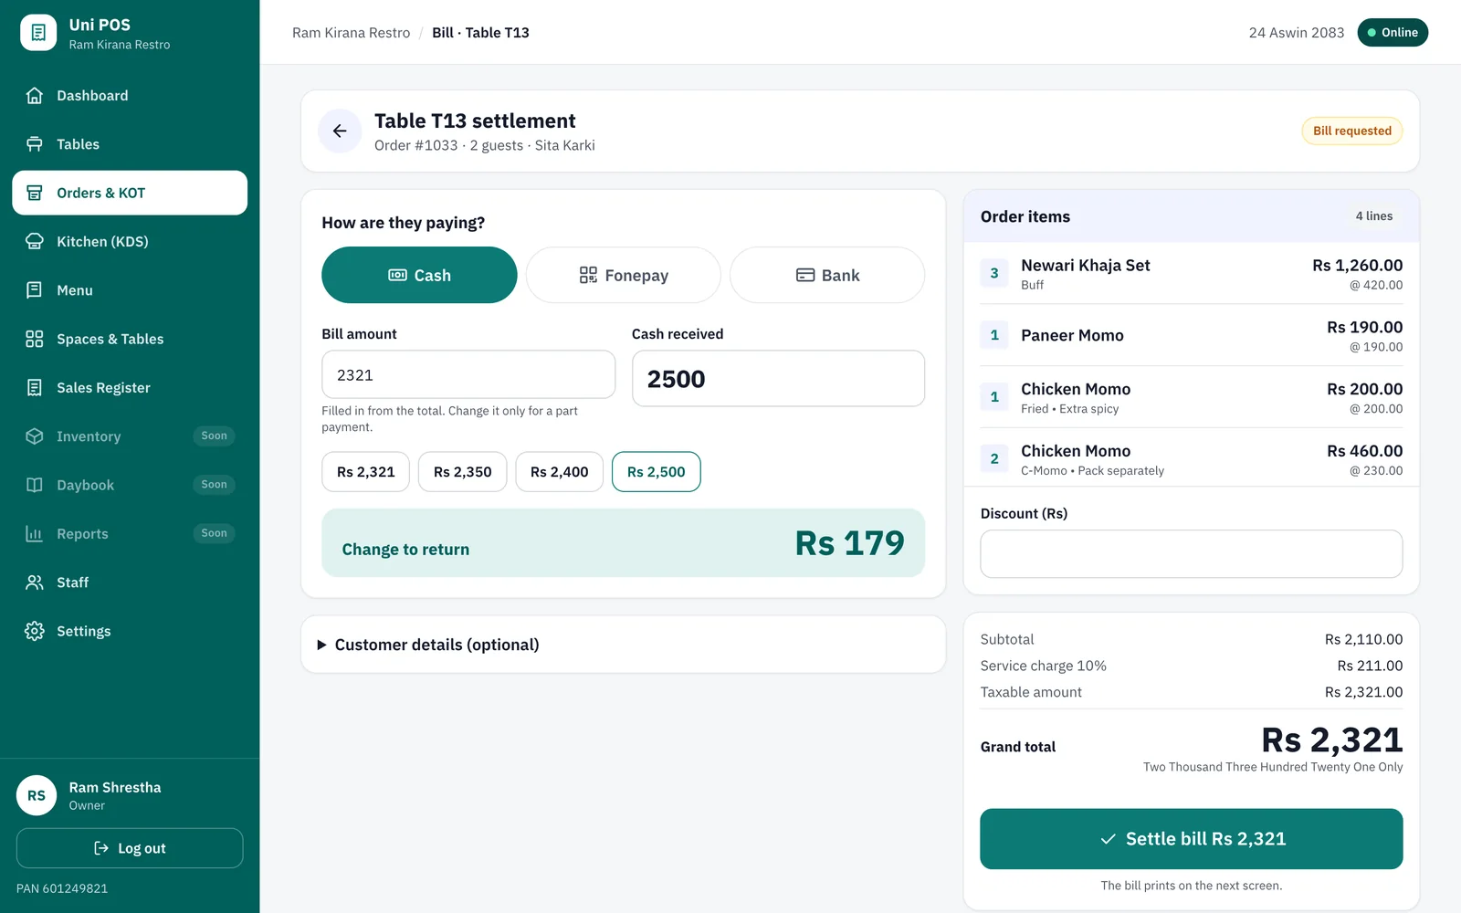The width and height of the screenshot is (1461, 913).
Task: Click the Ram Kirana Restro breadcrumb
Action: [x=352, y=33]
